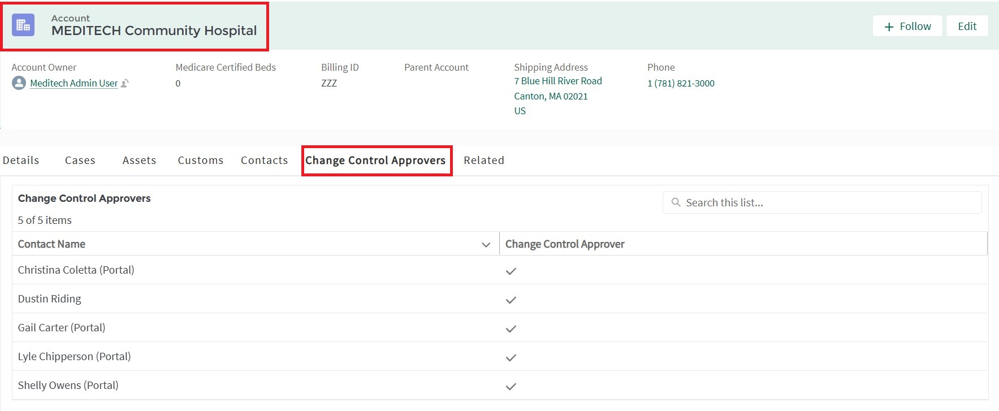Click the Contact Name column header text
The width and height of the screenshot is (999, 411).
pos(51,244)
